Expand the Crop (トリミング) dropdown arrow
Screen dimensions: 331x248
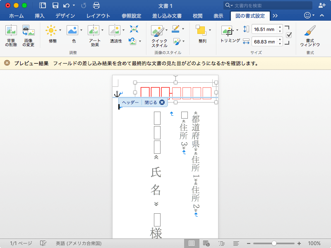click(x=237, y=30)
